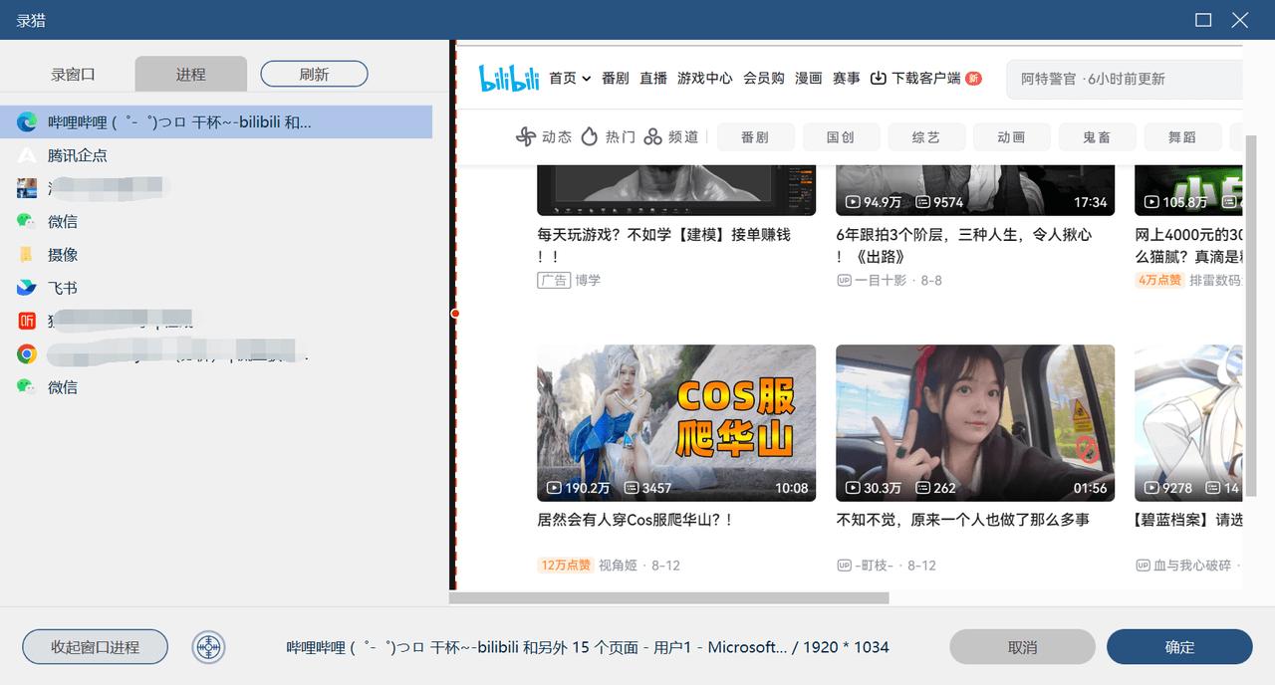Click uploader -町枝-

coord(875,565)
